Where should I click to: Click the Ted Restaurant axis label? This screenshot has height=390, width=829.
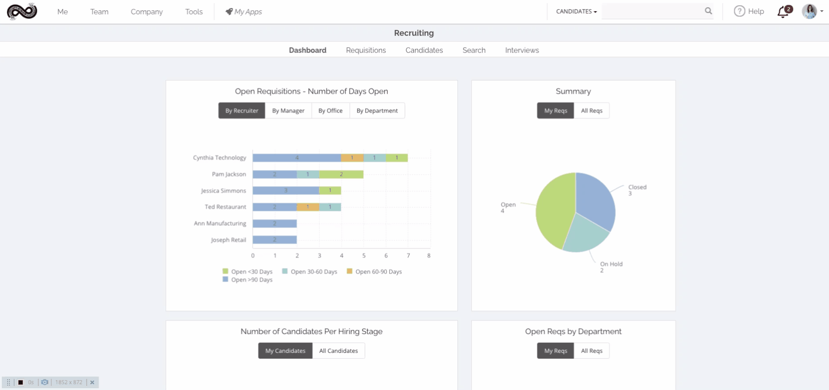point(225,207)
